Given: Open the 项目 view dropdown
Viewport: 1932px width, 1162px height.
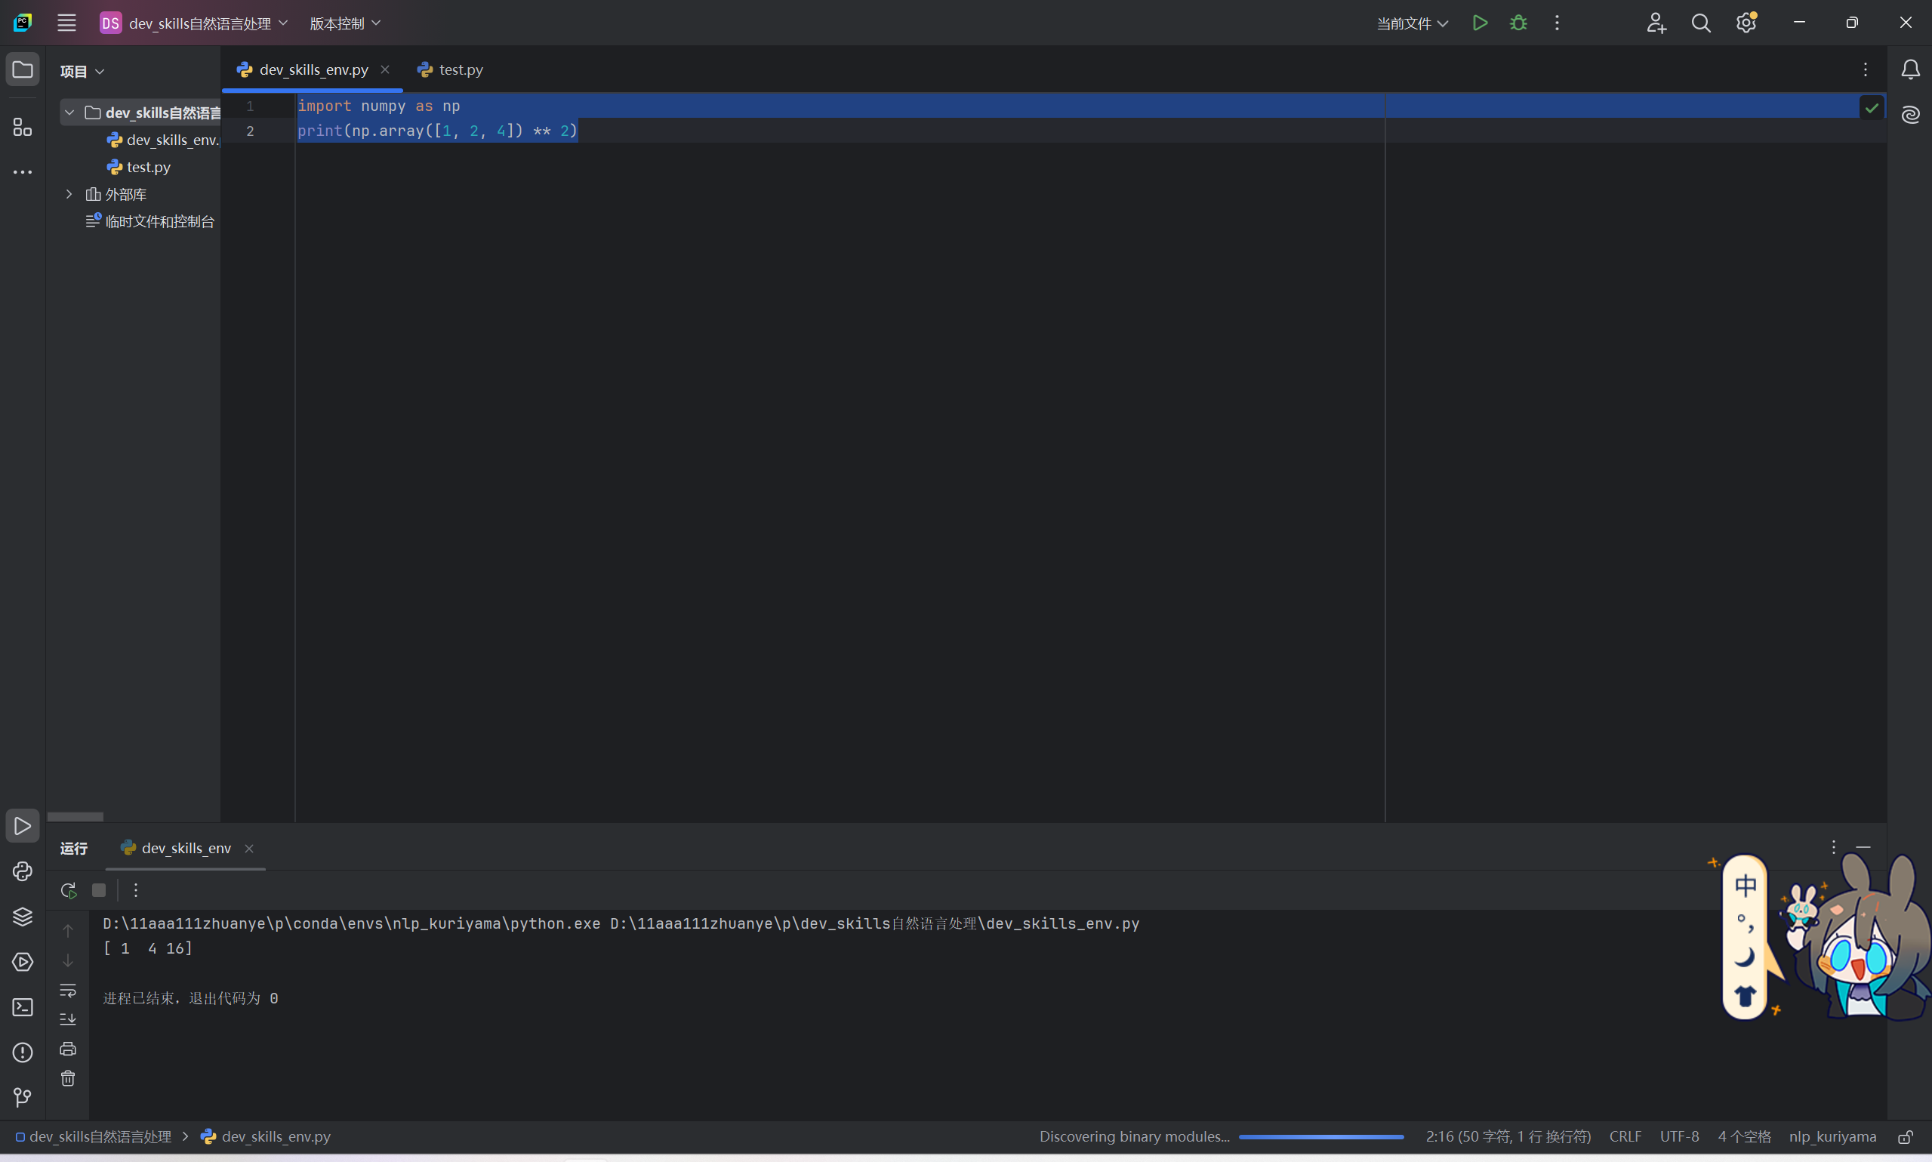Looking at the screenshot, I should (x=82, y=71).
